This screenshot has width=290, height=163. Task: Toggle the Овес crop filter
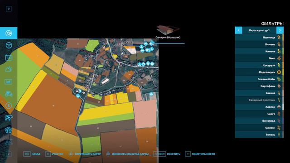259,58
